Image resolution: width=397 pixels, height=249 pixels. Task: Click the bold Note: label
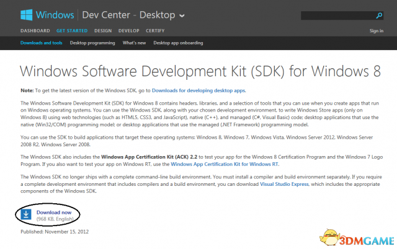[x=27, y=90]
